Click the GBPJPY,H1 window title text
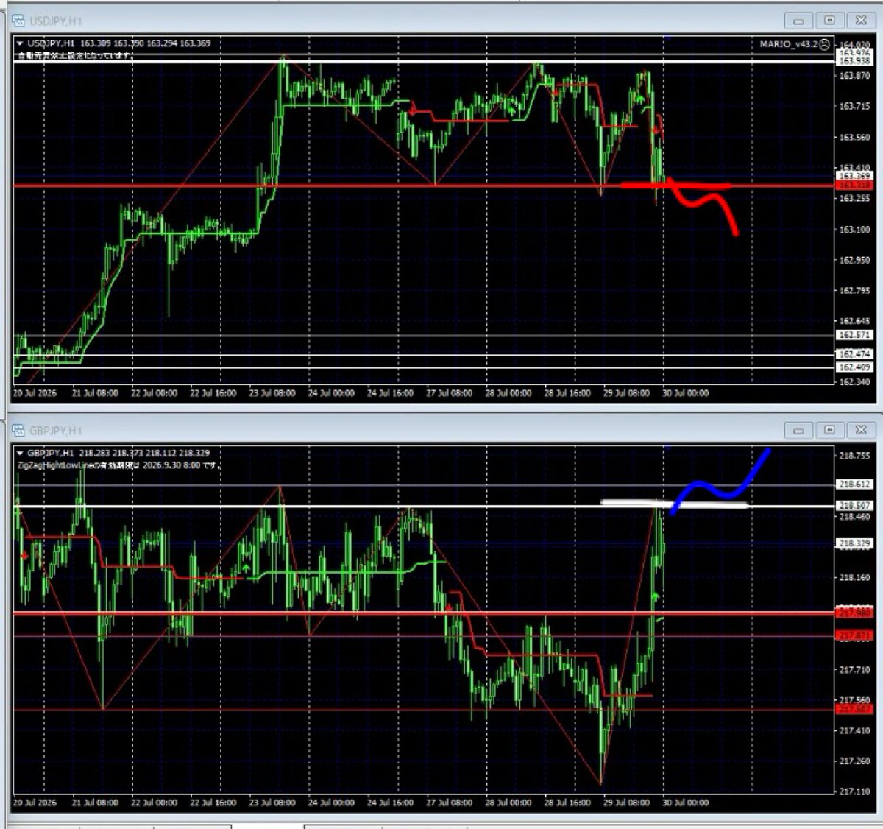 pos(56,431)
